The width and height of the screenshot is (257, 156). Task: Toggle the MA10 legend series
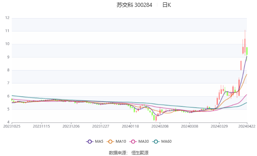coord(116,141)
